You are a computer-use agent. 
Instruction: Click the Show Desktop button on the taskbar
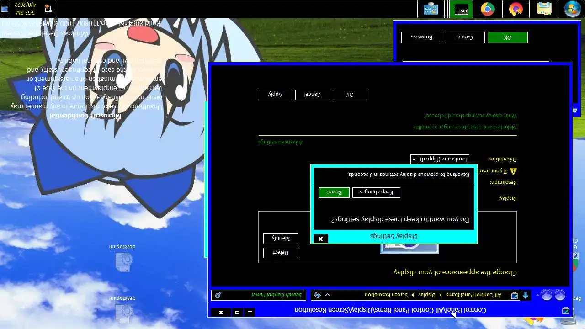(5, 9)
